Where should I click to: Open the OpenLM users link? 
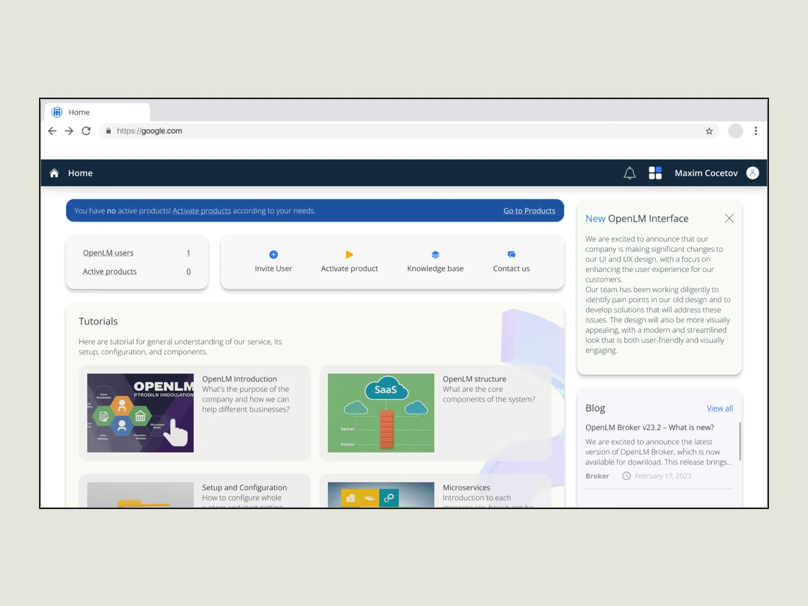tap(108, 253)
